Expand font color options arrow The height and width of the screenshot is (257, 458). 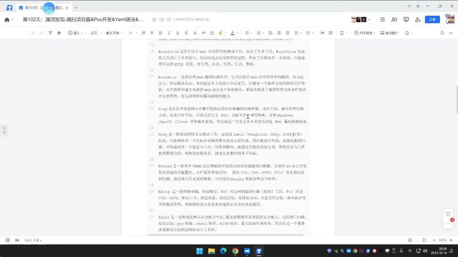pyautogui.click(x=237, y=33)
